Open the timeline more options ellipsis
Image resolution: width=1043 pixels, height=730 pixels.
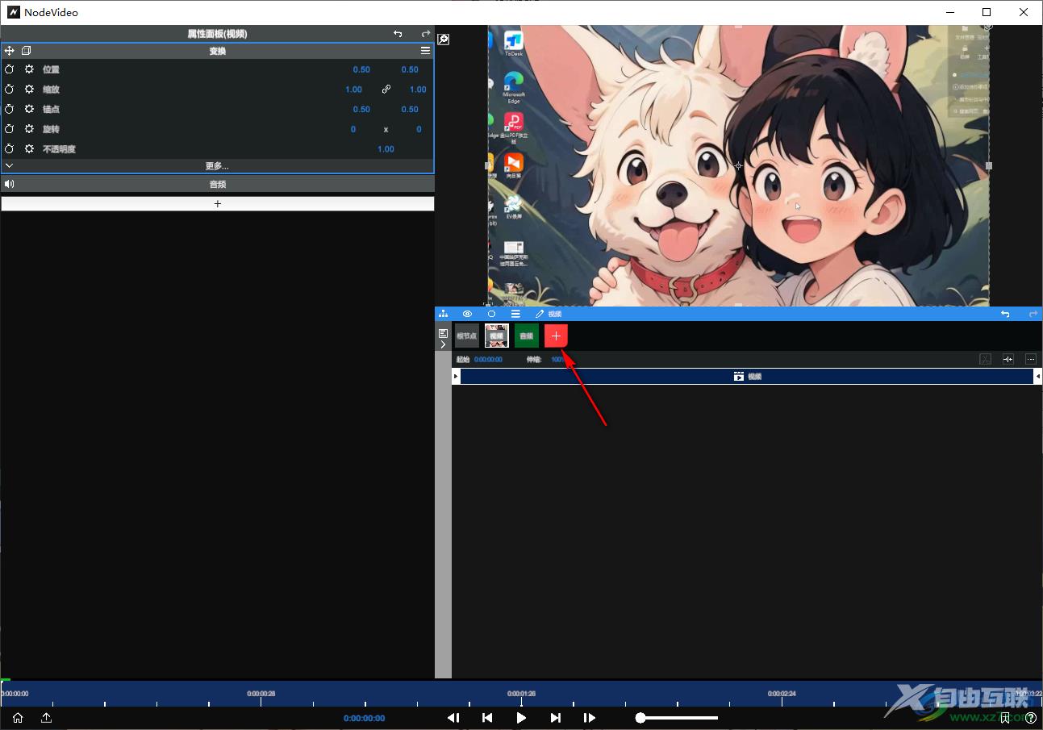click(1031, 359)
